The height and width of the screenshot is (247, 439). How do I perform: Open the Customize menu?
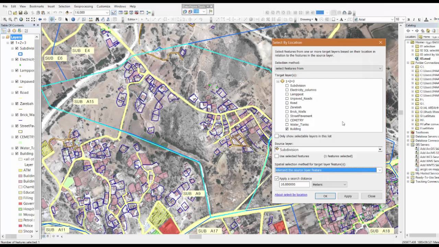click(103, 6)
